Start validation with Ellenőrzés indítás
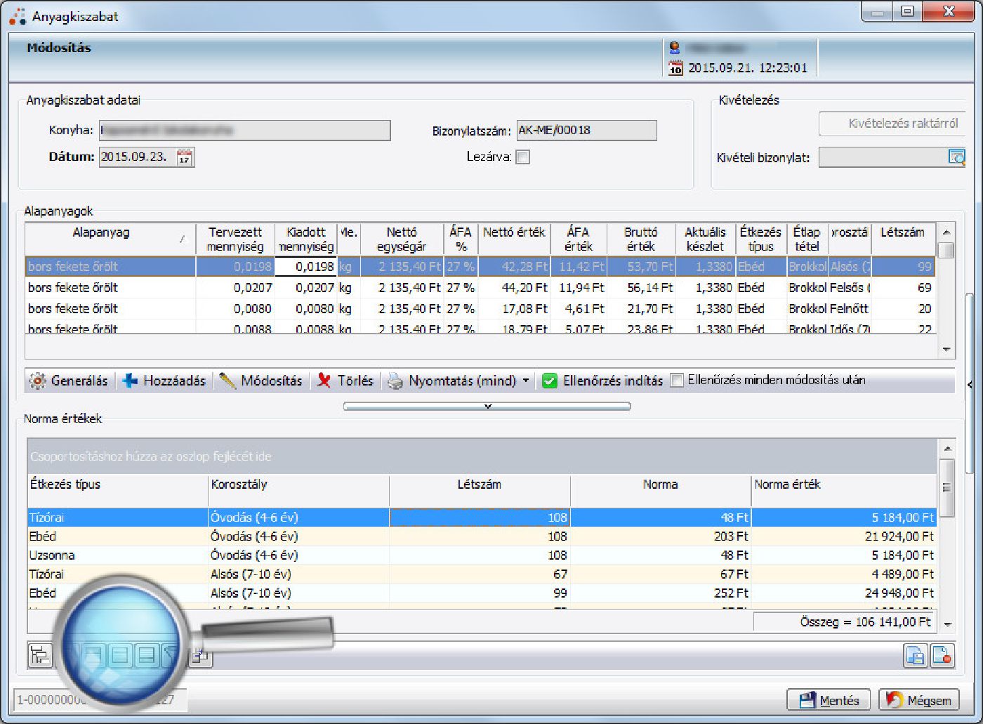This screenshot has height=724, width=983. coord(603,381)
